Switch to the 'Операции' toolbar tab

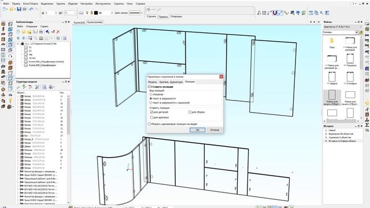tap(176, 17)
